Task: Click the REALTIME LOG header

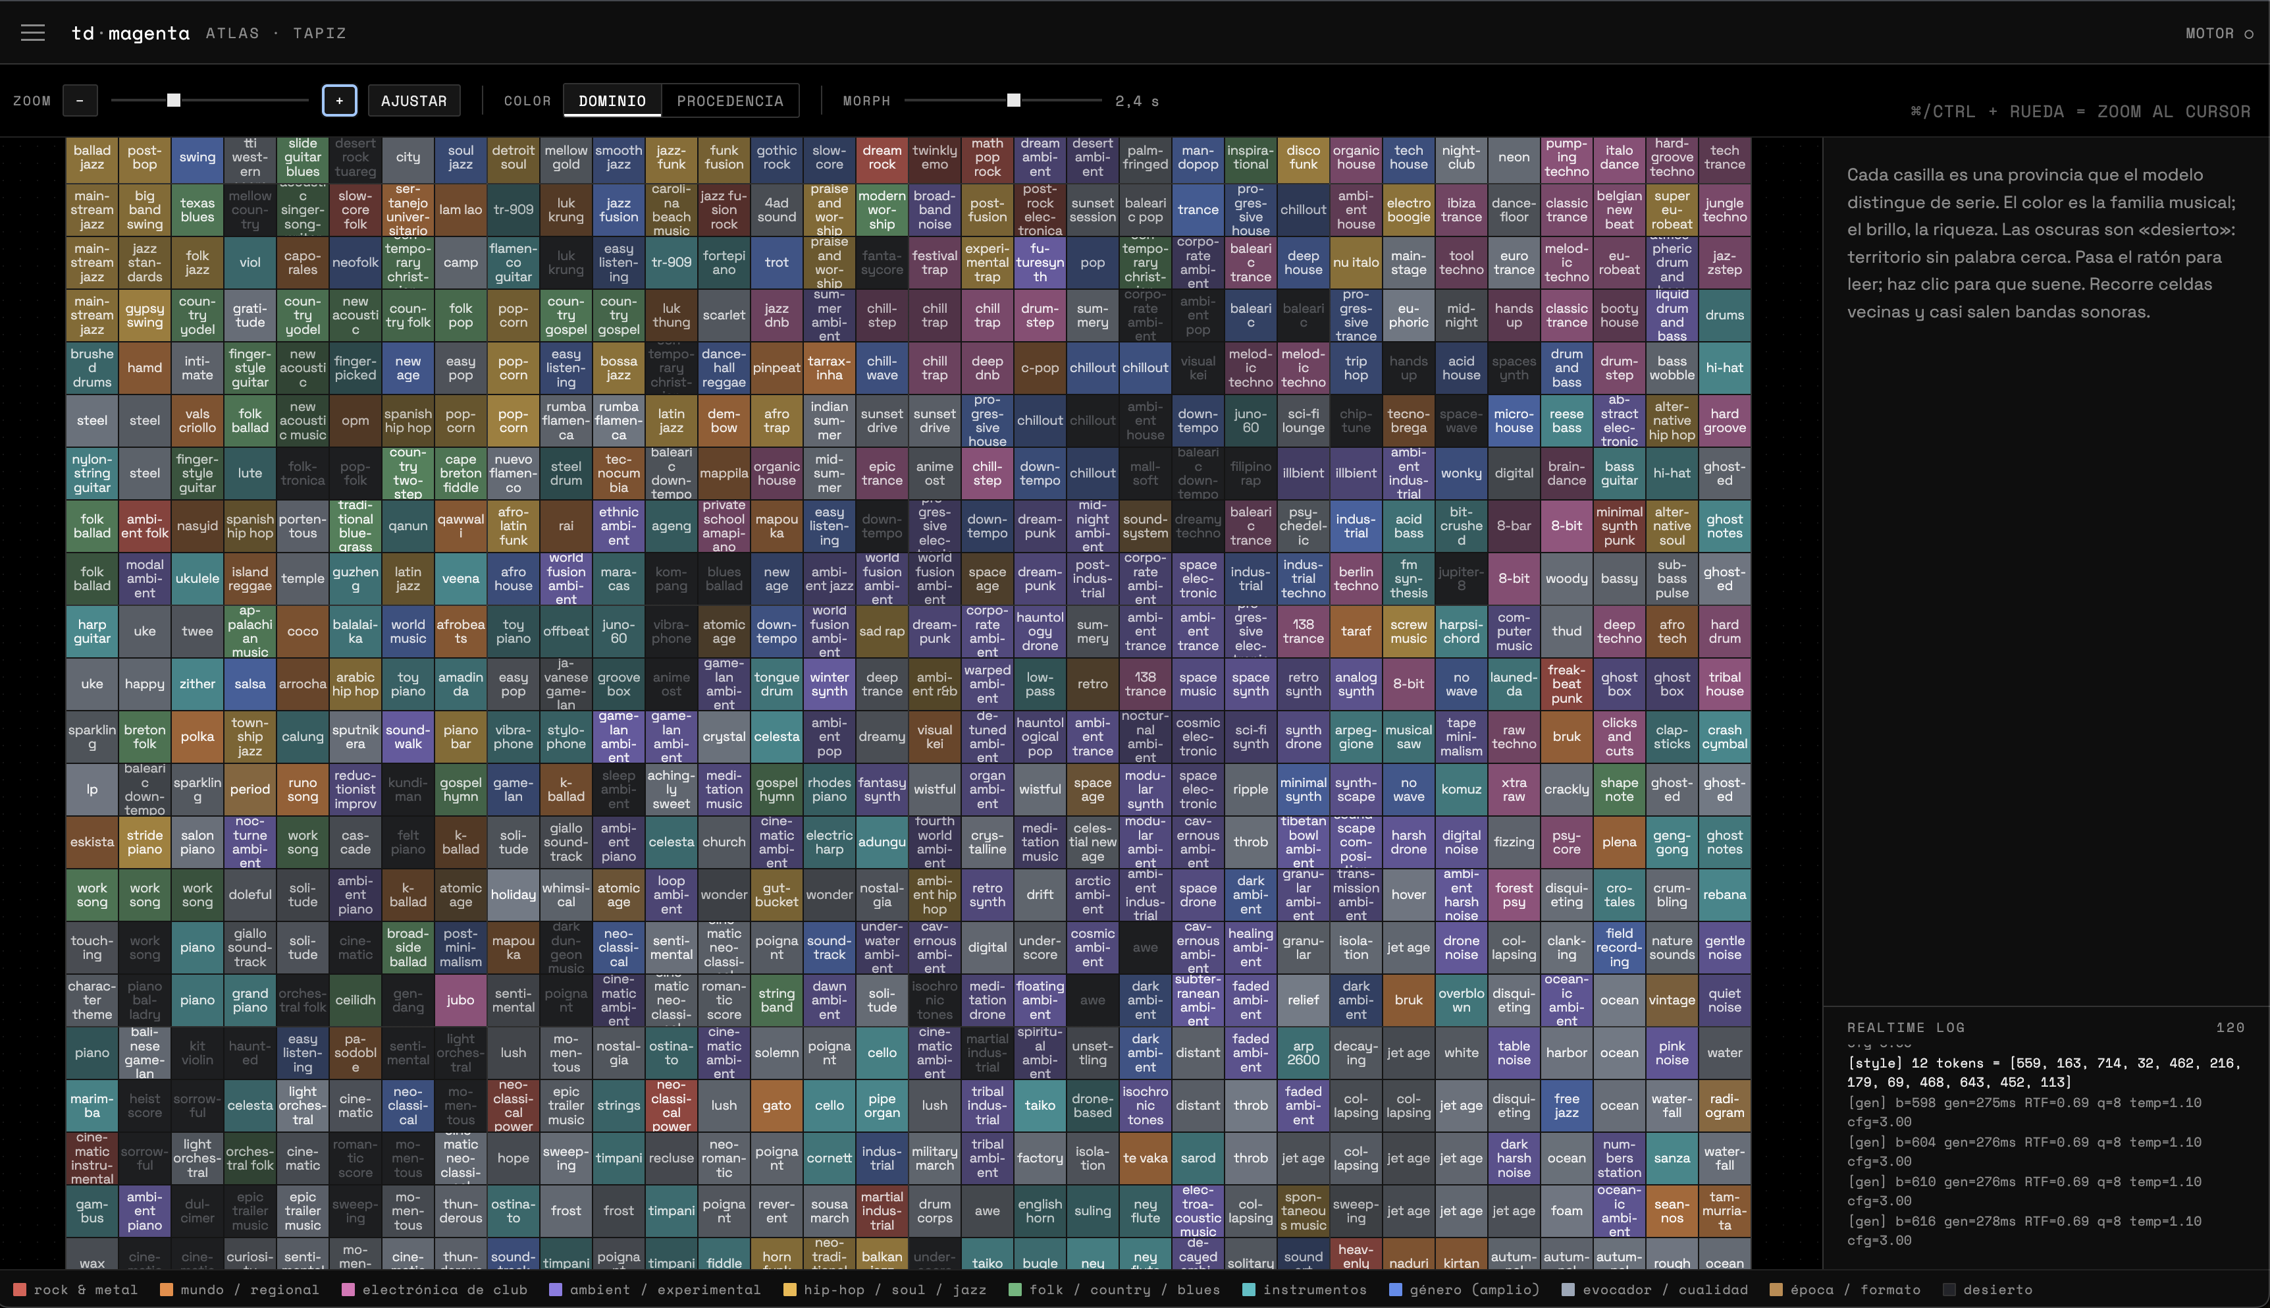Action: pyautogui.click(x=1907, y=1027)
